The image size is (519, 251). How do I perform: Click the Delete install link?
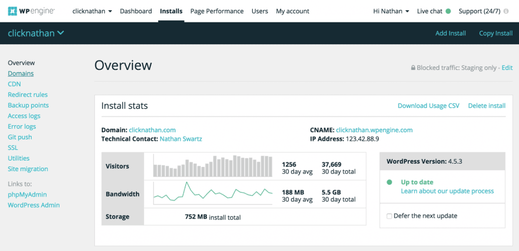pyautogui.click(x=487, y=106)
